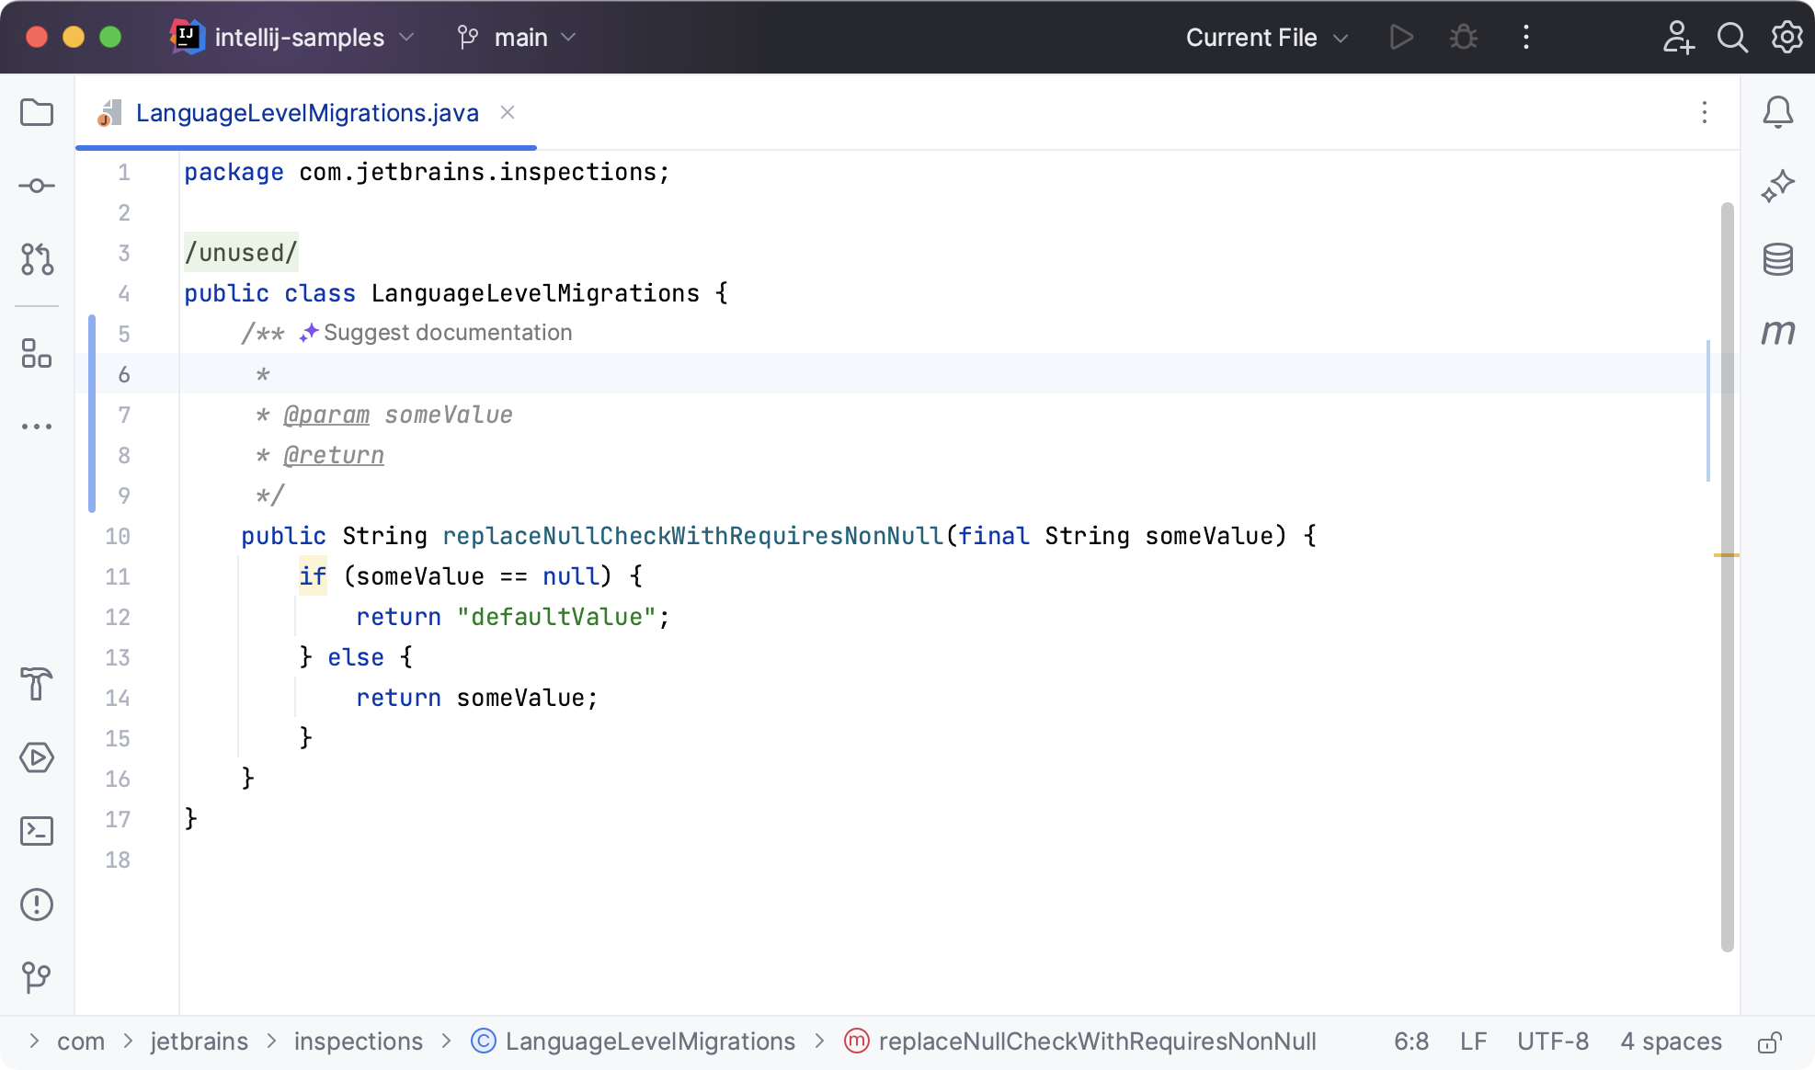
Task: Toggle the notifications bell icon
Action: click(1778, 113)
